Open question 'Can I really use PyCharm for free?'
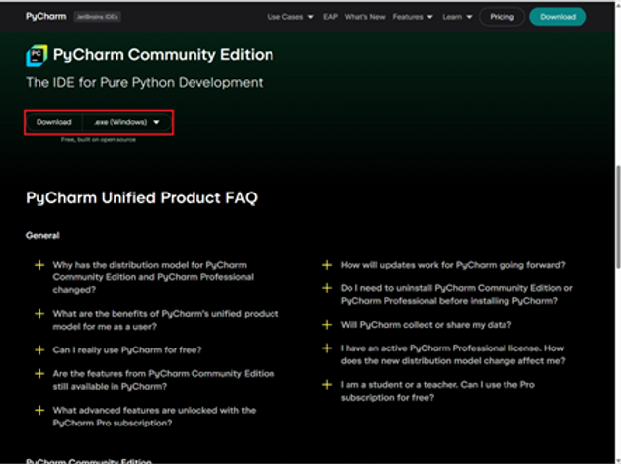This screenshot has width=621, height=464. tap(127, 350)
